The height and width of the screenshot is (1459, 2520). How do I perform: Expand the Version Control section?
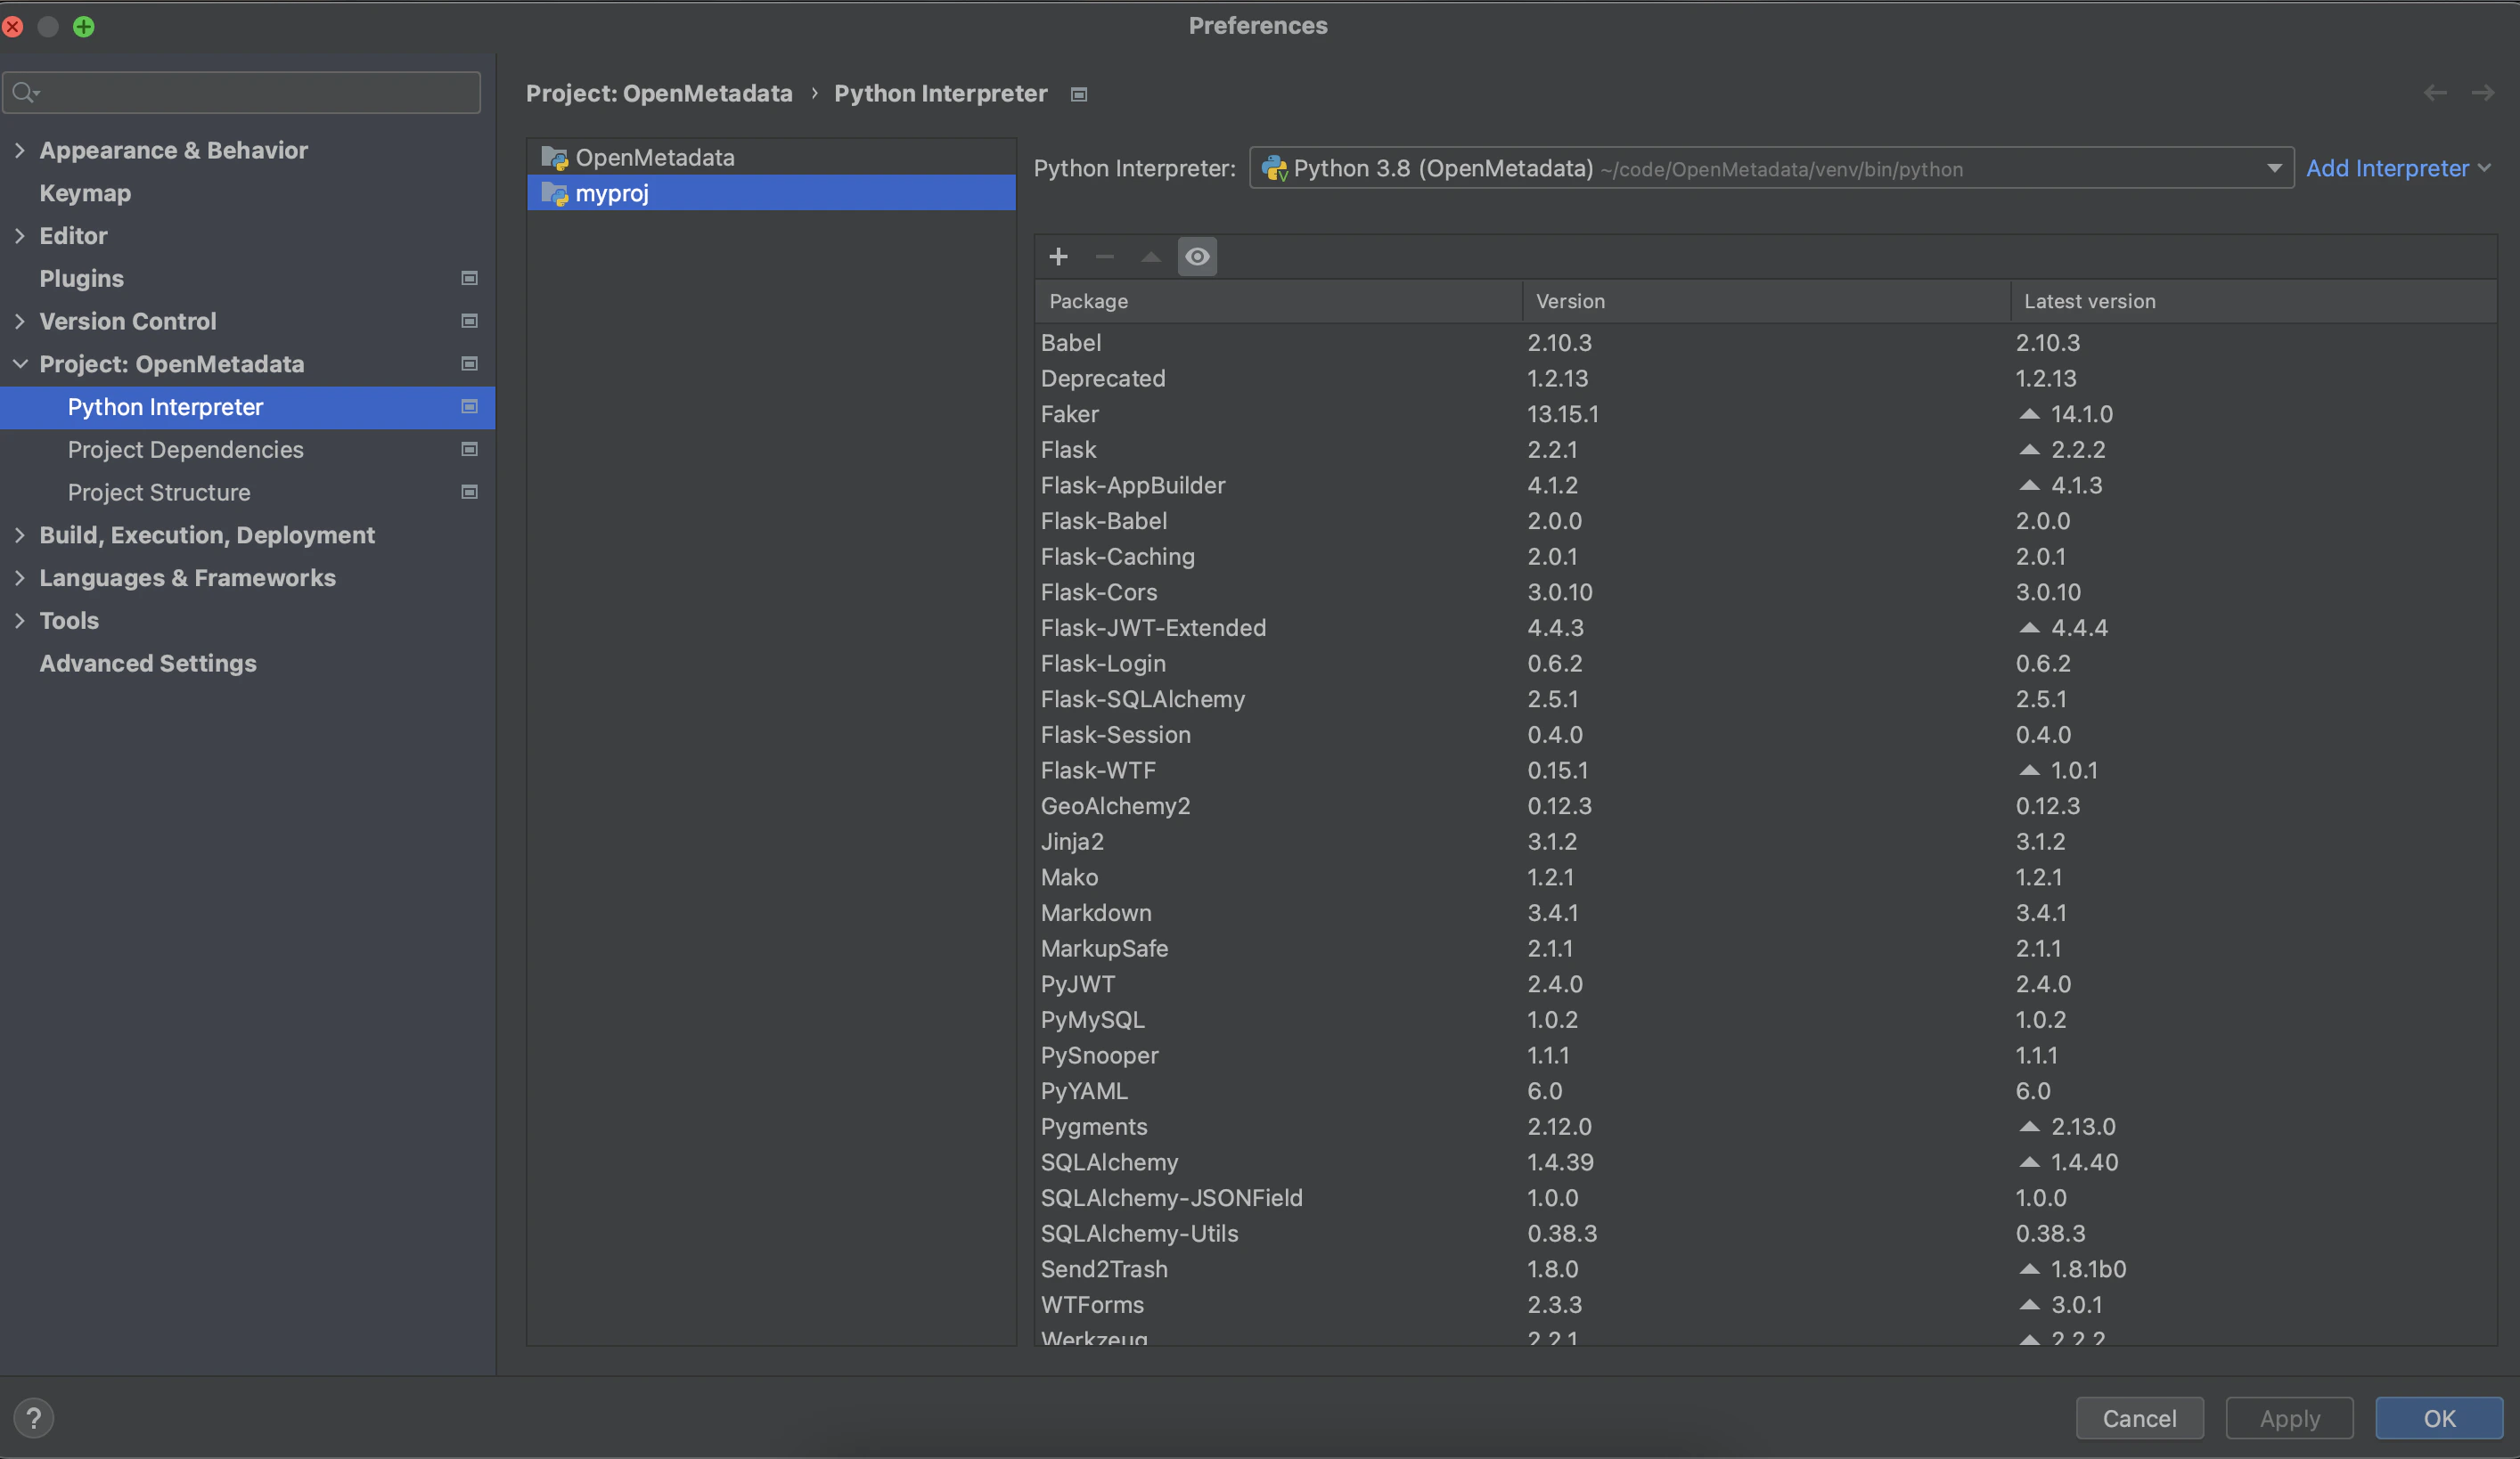[19, 321]
